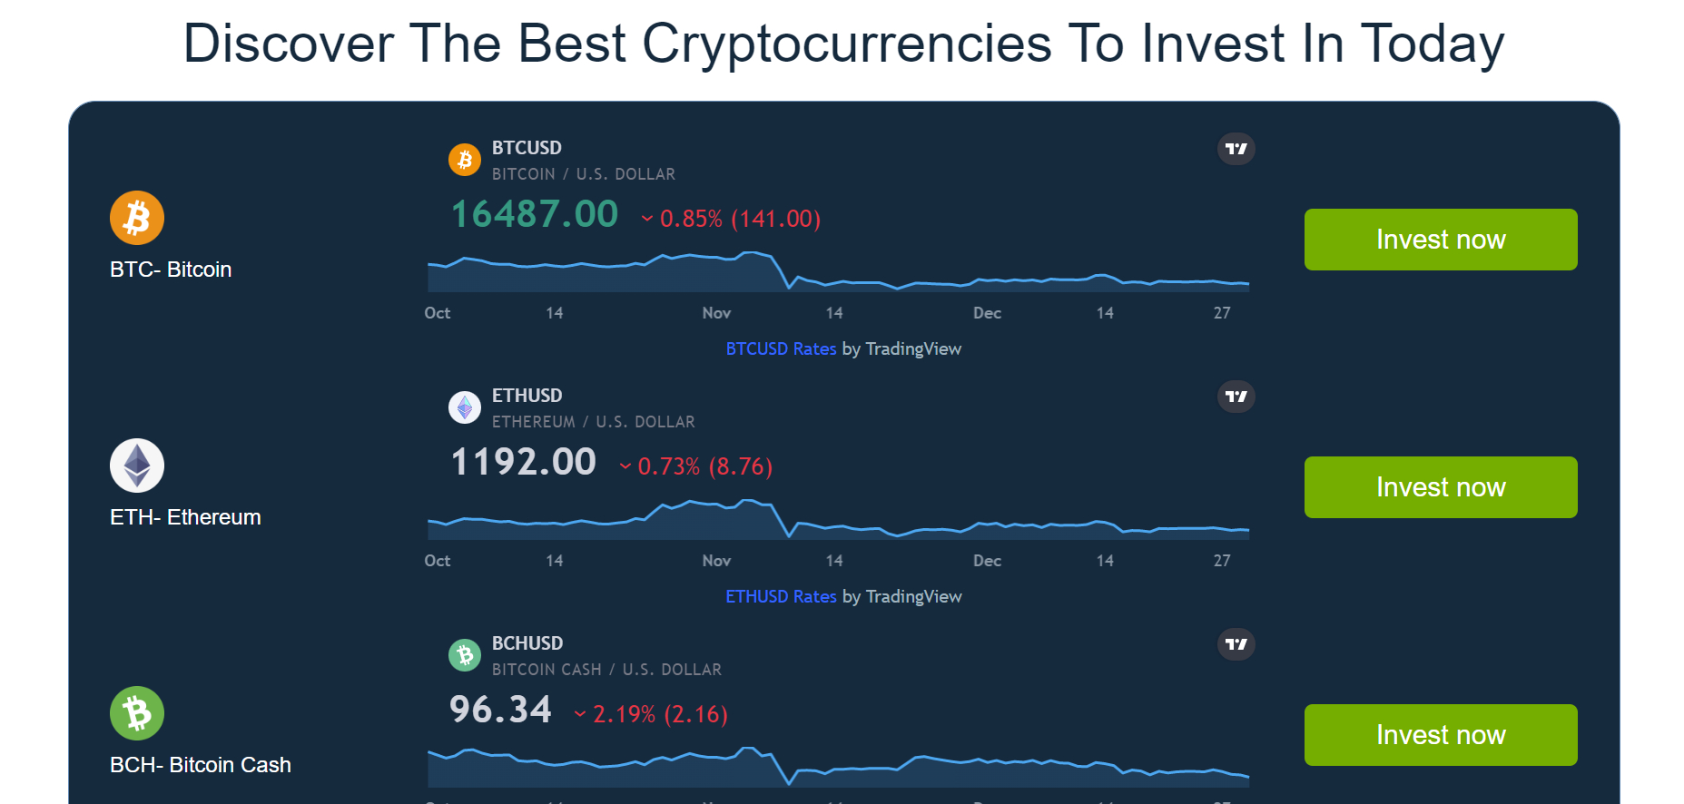The width and height of the screenshot is (1684, 804).
Task: Select the BTCUSD symbol title
Action: click(x=527, y=148)
